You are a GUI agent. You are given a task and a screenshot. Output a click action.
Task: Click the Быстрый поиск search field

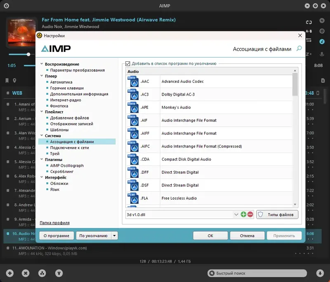coord(257,273)
